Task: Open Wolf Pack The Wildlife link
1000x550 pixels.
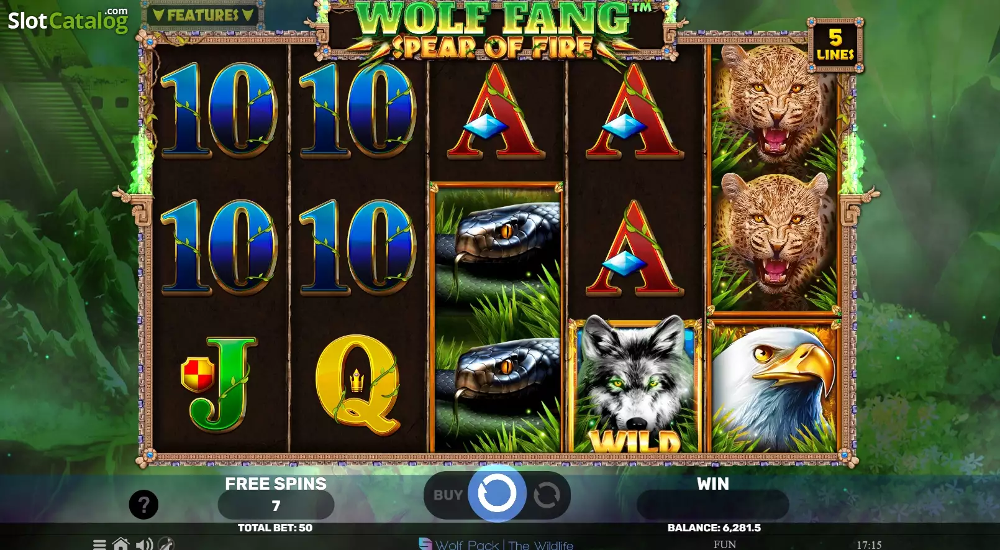Action: pos(504,544)
